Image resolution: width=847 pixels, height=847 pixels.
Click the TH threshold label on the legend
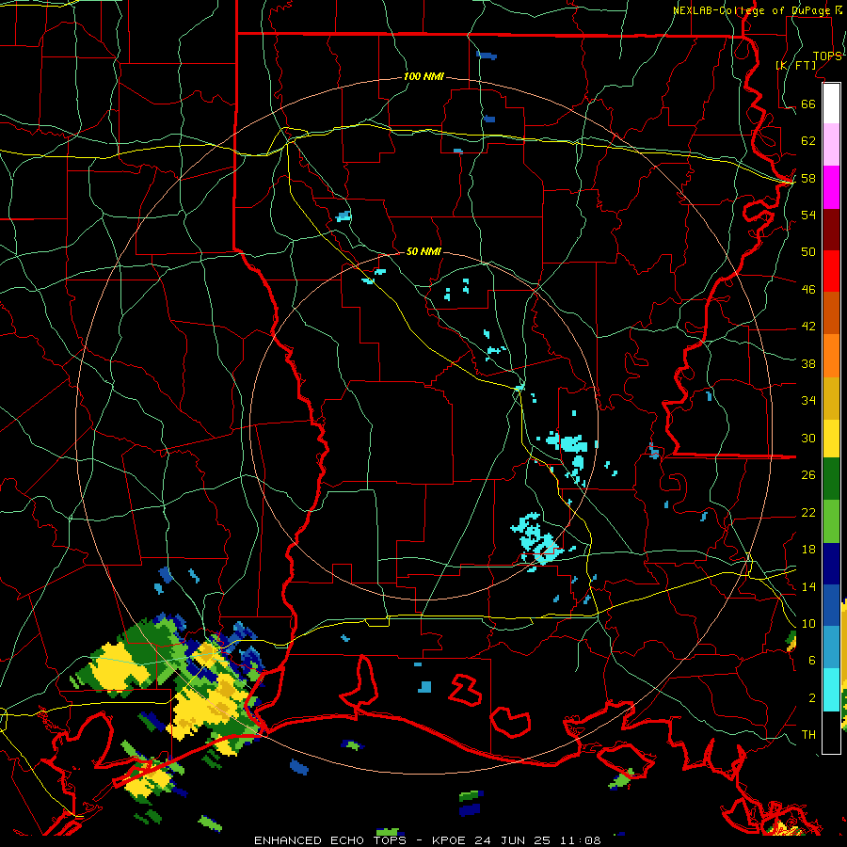(x=808, y=735)
